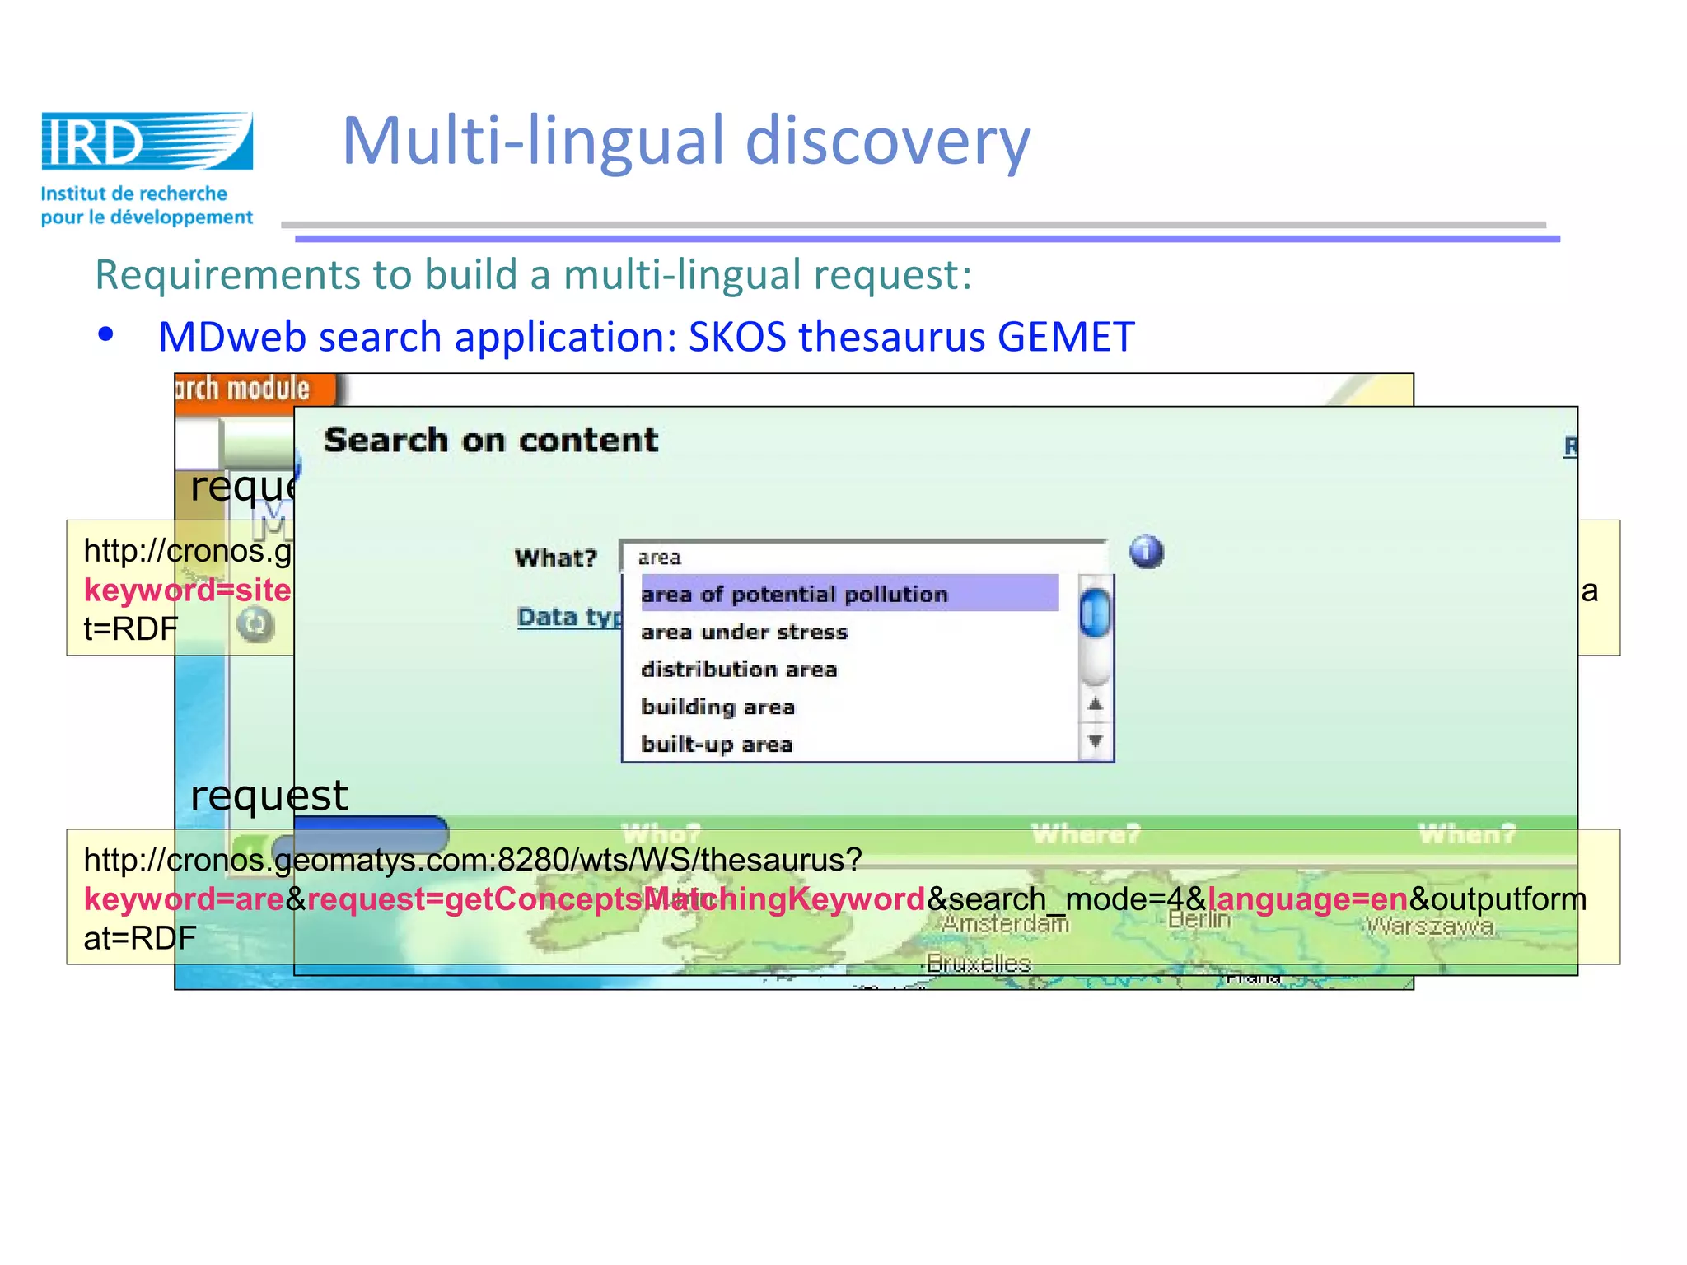
Task: Click the IRD logo
Action: (147, 169)
